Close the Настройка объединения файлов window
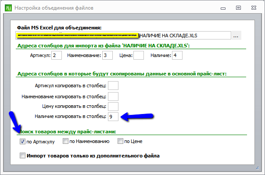 coord(254,8)
